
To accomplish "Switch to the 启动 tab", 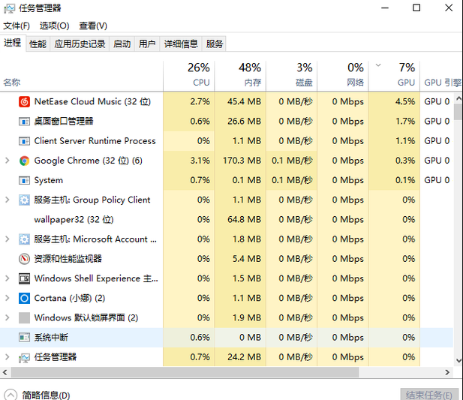I will (x=122, y=44).
